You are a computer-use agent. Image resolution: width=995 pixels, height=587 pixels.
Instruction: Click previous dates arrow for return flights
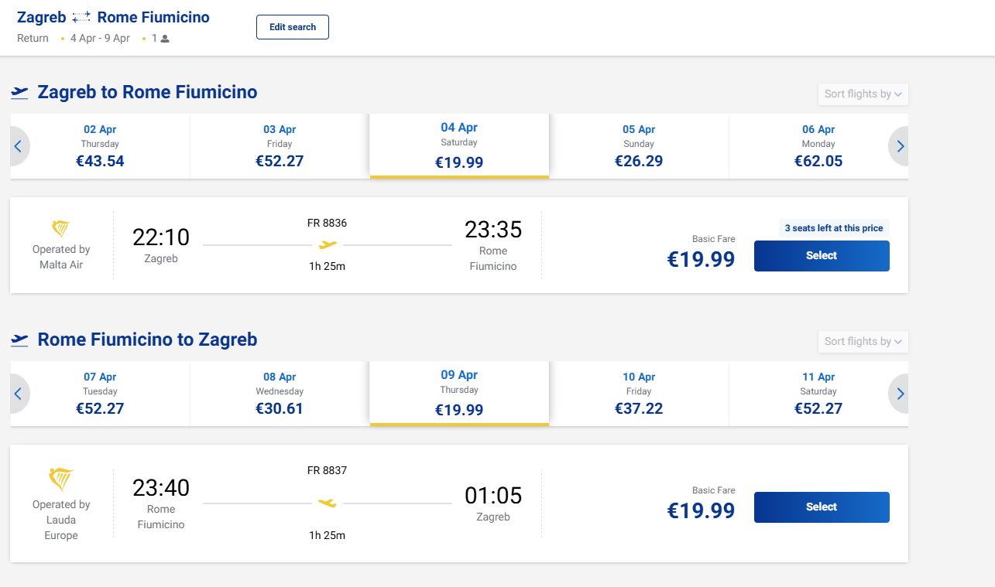click(x=19, y=394)
